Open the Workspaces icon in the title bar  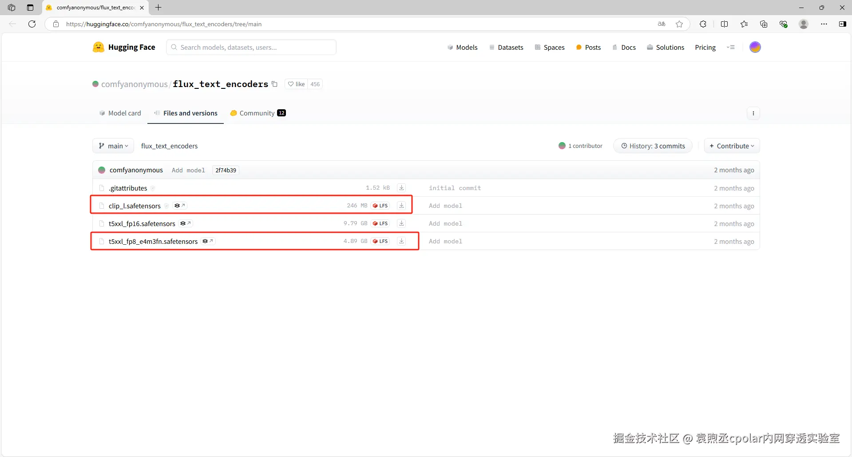12,8
